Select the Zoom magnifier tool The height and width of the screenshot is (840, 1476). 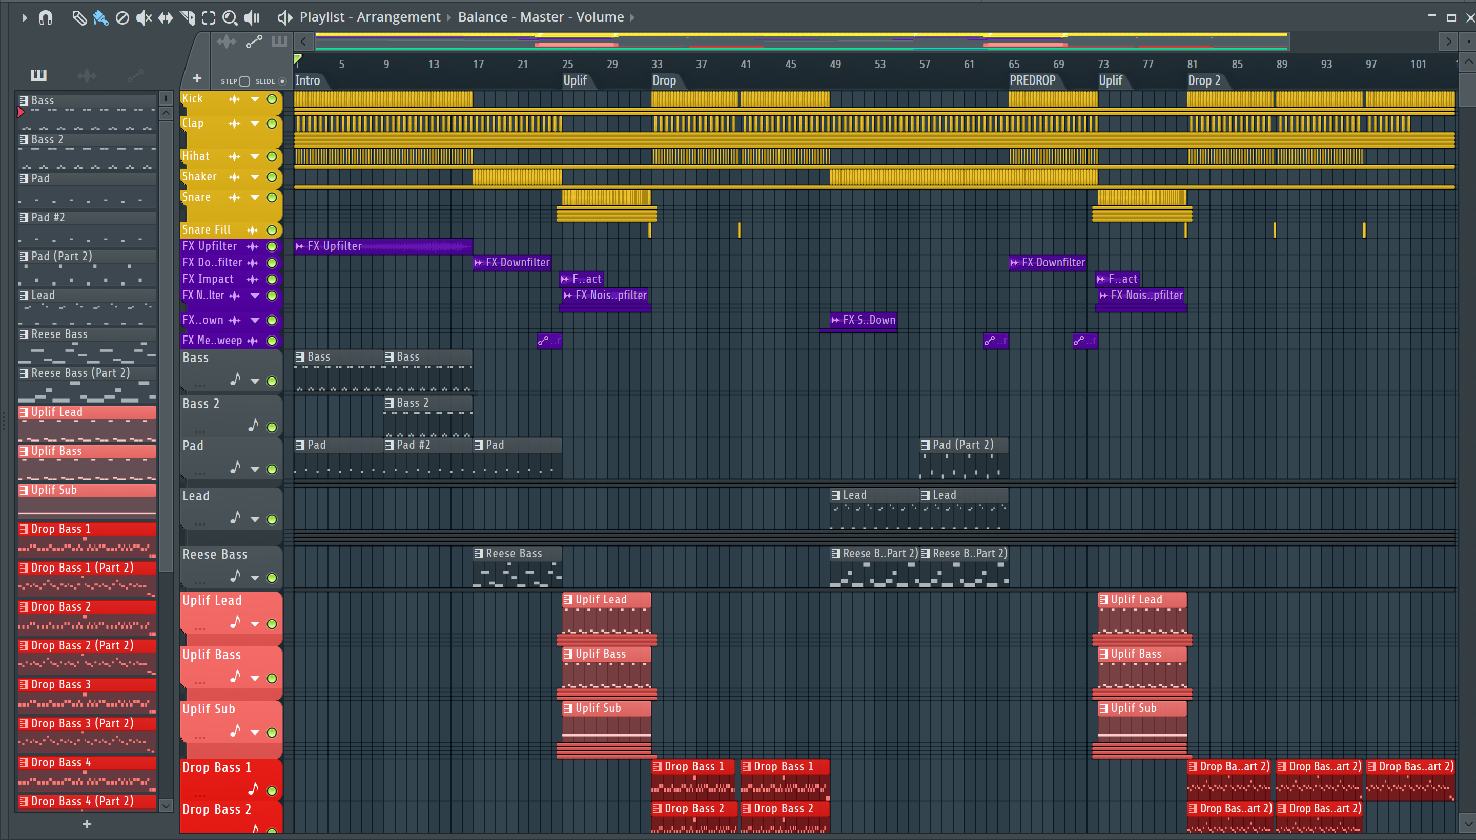[230, 18]
